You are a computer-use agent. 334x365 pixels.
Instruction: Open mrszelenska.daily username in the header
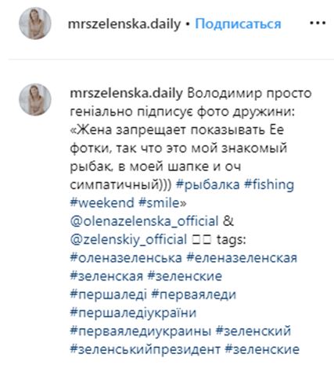point(124,24)
